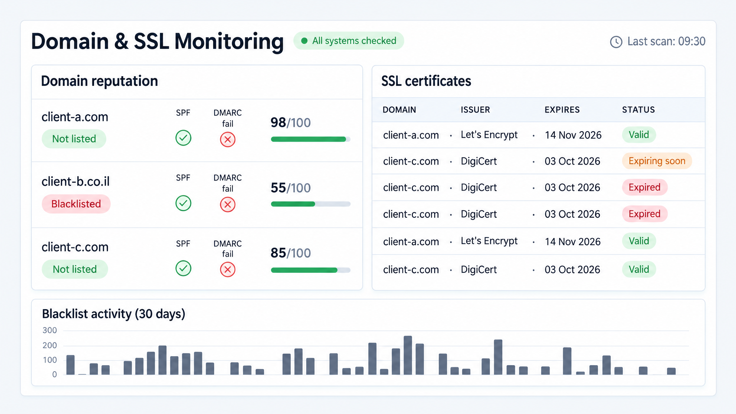The image size is (736, 414).
Task: Click the ISSUER column header
Action: point(475,110)
